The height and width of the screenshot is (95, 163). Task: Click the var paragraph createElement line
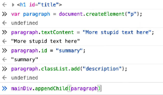[x=77, y=14]
